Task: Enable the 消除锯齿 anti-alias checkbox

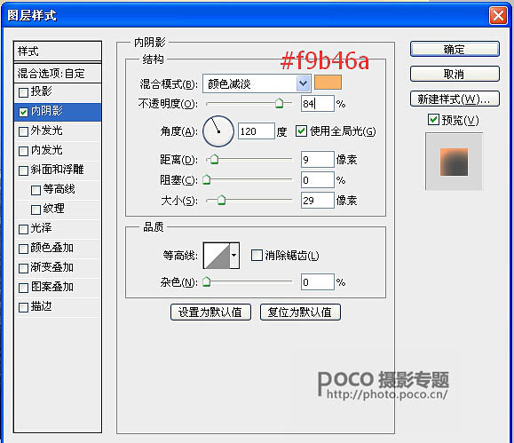Action: [x=257, y=255]
